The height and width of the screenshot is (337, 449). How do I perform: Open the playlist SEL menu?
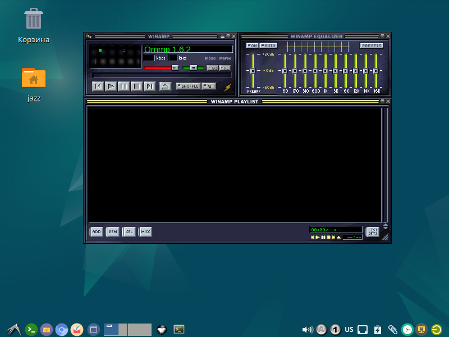129,231
